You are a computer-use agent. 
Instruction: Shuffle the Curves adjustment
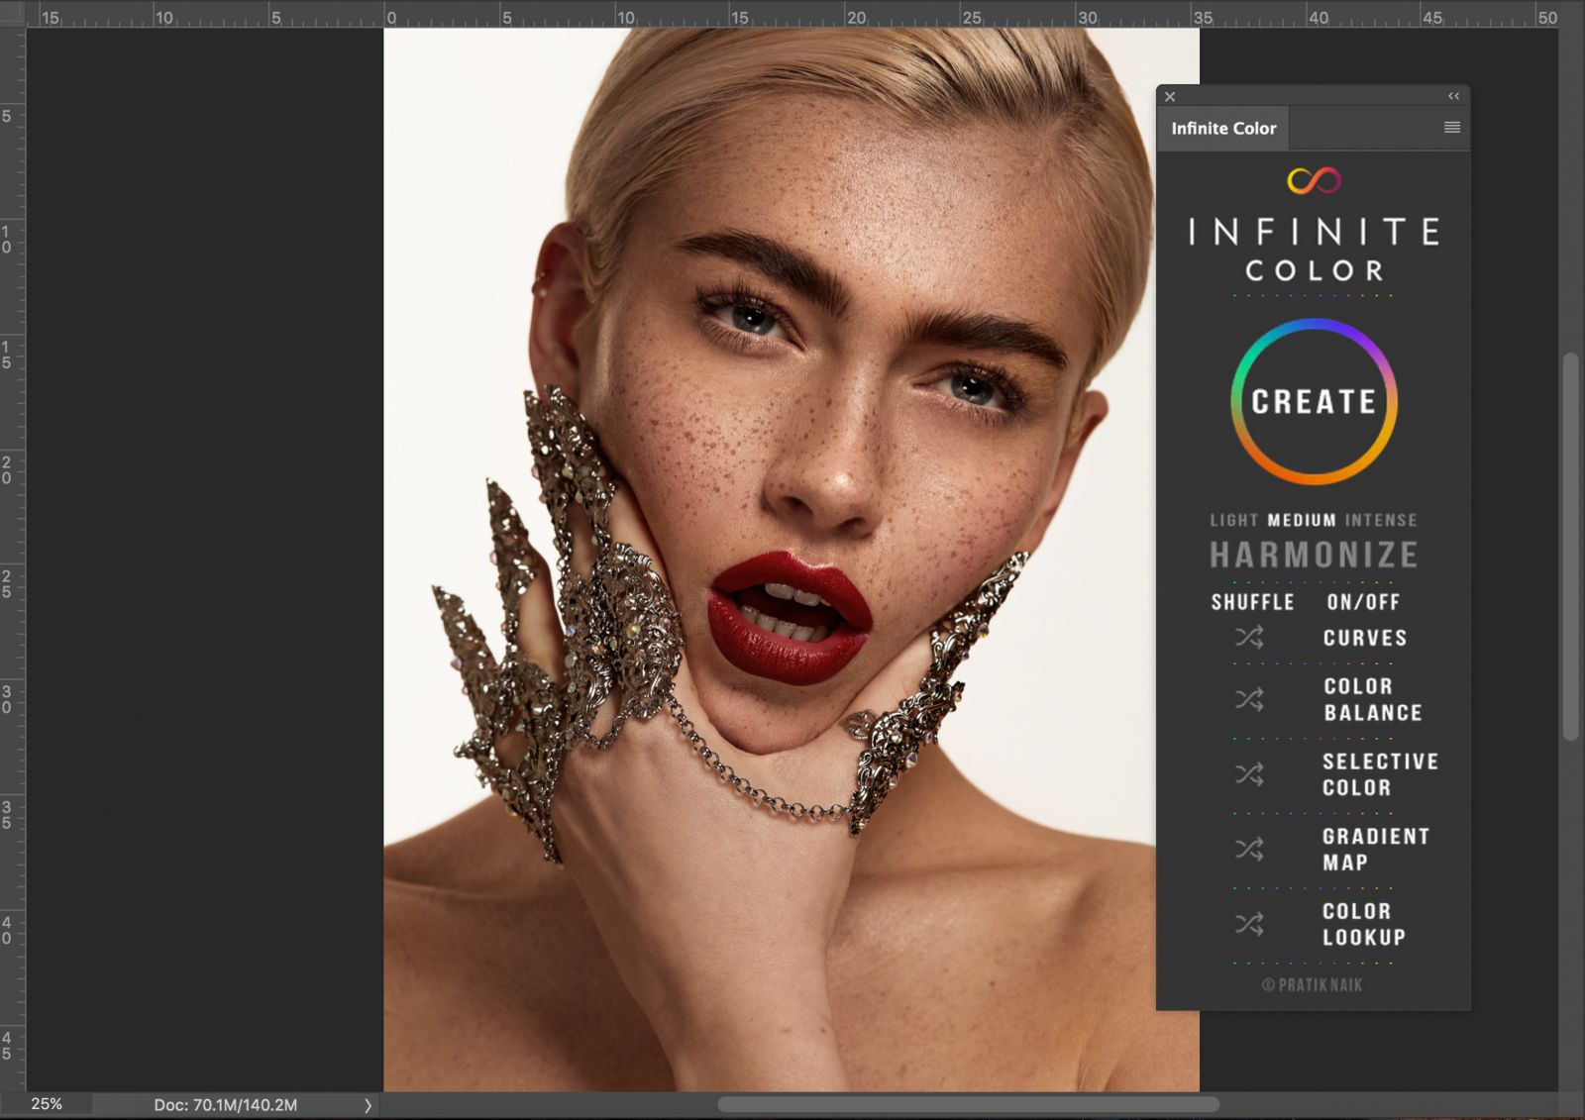point(1249,638)
